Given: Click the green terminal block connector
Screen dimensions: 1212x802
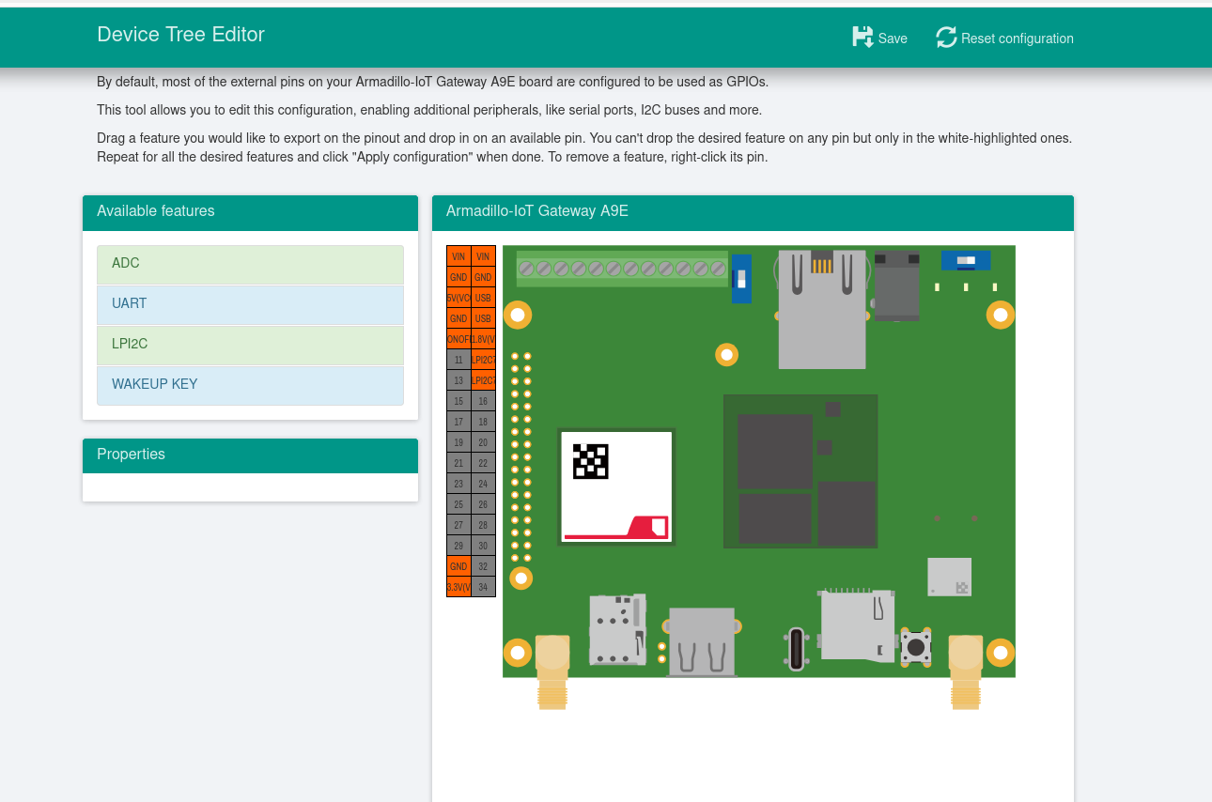Looking at the screenshot, I should coord(622,269).
